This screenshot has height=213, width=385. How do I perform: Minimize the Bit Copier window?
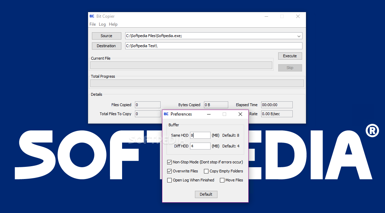tap(266, 16)
